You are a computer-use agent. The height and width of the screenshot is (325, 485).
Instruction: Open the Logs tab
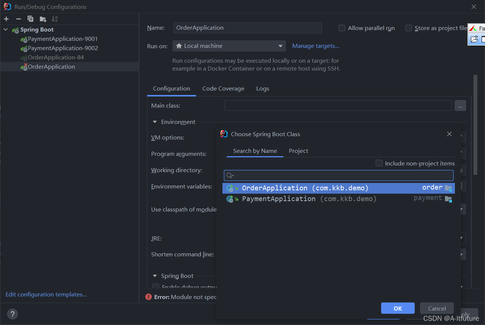pyautogui.click(x=263, y=89)
